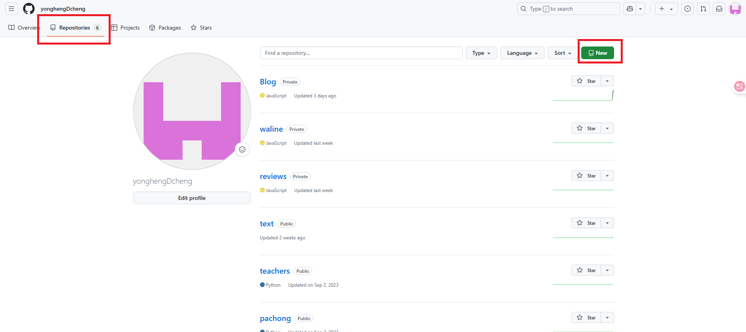Switch to the Stars tab
746x332 pixels.
(x=201, y=28)
